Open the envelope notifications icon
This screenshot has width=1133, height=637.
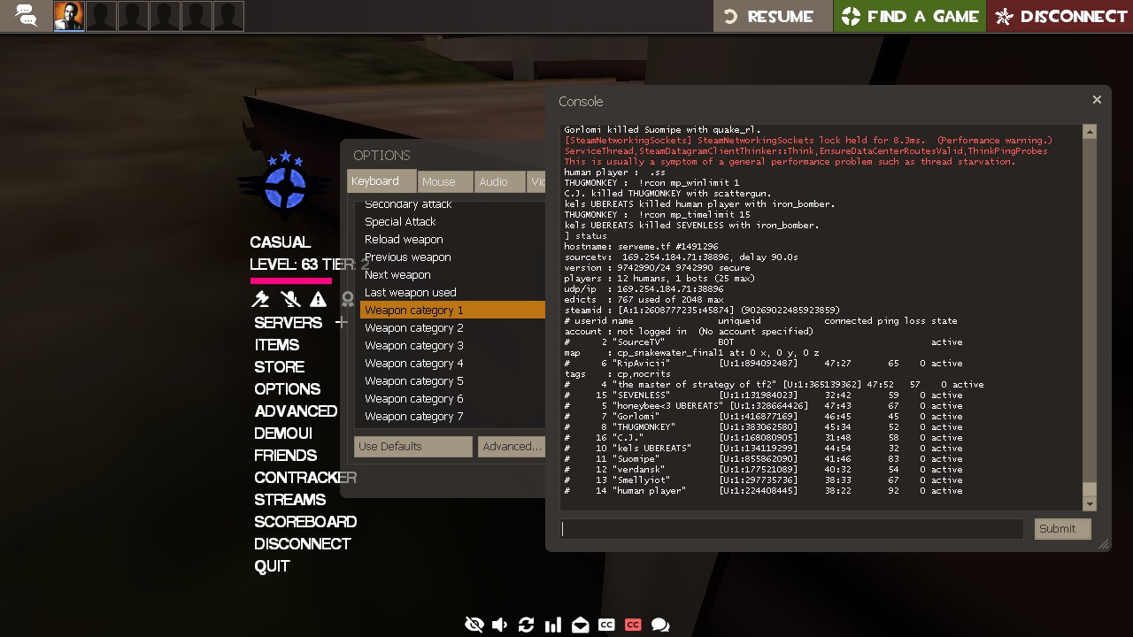(x=580, y=625)
